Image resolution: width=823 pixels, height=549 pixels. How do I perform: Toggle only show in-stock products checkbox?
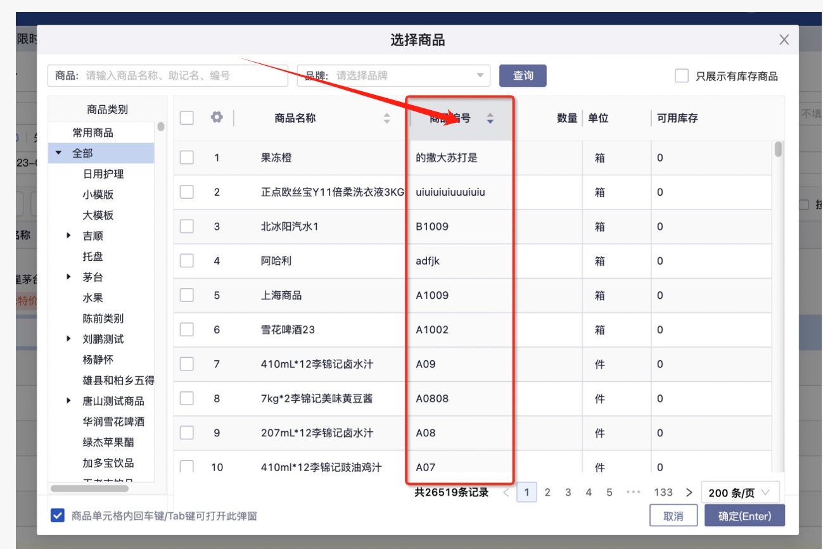tap(682, 76)
